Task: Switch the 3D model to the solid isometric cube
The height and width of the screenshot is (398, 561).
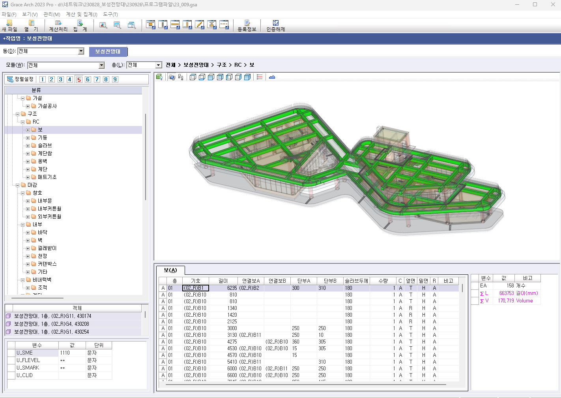Action: 247,77
